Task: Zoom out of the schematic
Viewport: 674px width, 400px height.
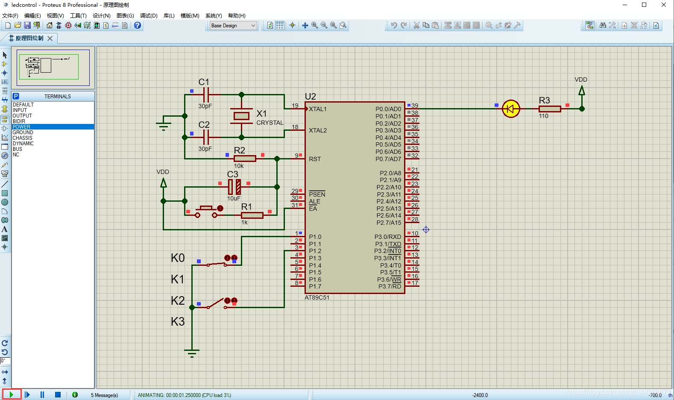Action: pyautogui.click(x=324, y=26)
